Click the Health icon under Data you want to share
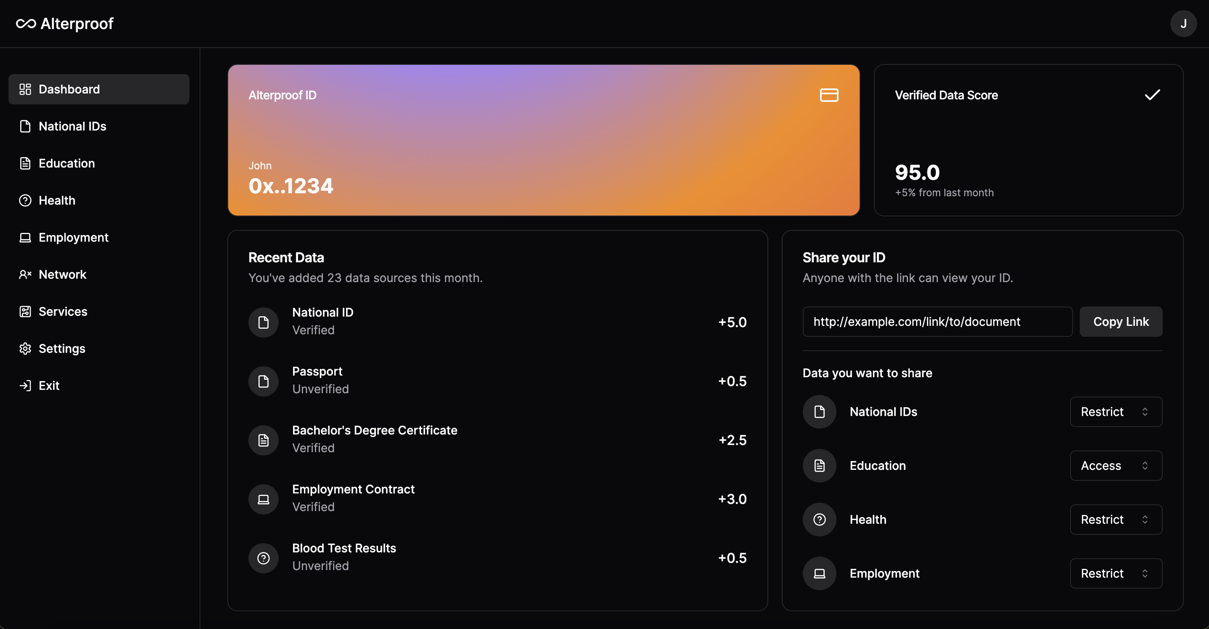 [820, 519]
